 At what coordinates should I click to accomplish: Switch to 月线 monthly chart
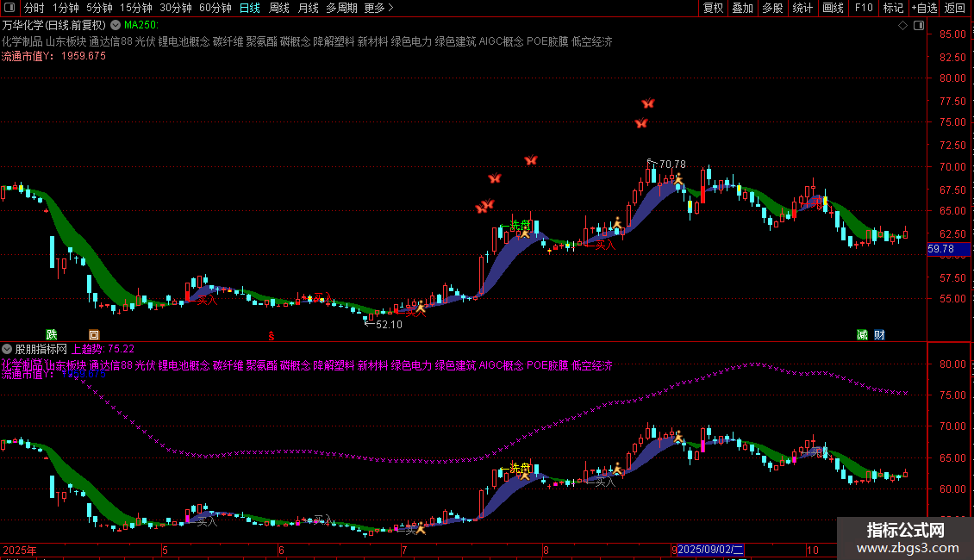pyautogui.click(x=308, y=8)
